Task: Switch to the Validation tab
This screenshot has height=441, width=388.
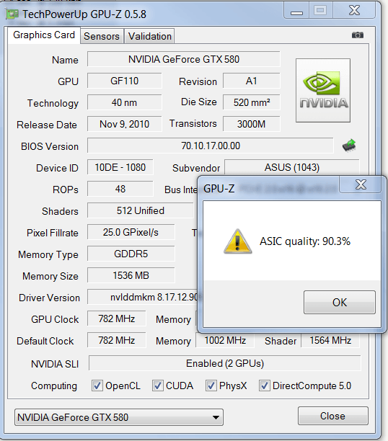Action: coord(150,36)
